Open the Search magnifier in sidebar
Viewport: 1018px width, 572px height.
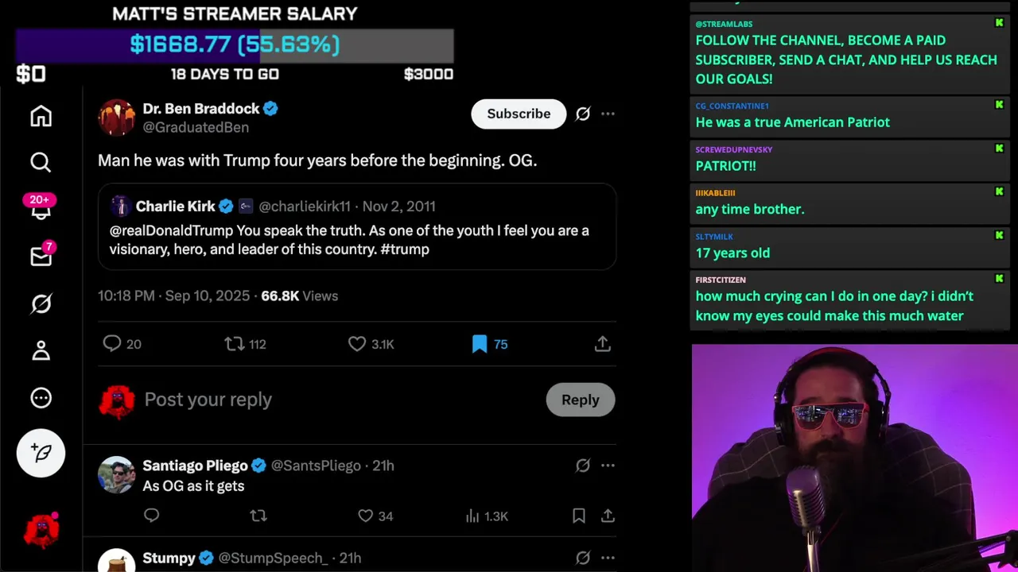tap(41, 162)
